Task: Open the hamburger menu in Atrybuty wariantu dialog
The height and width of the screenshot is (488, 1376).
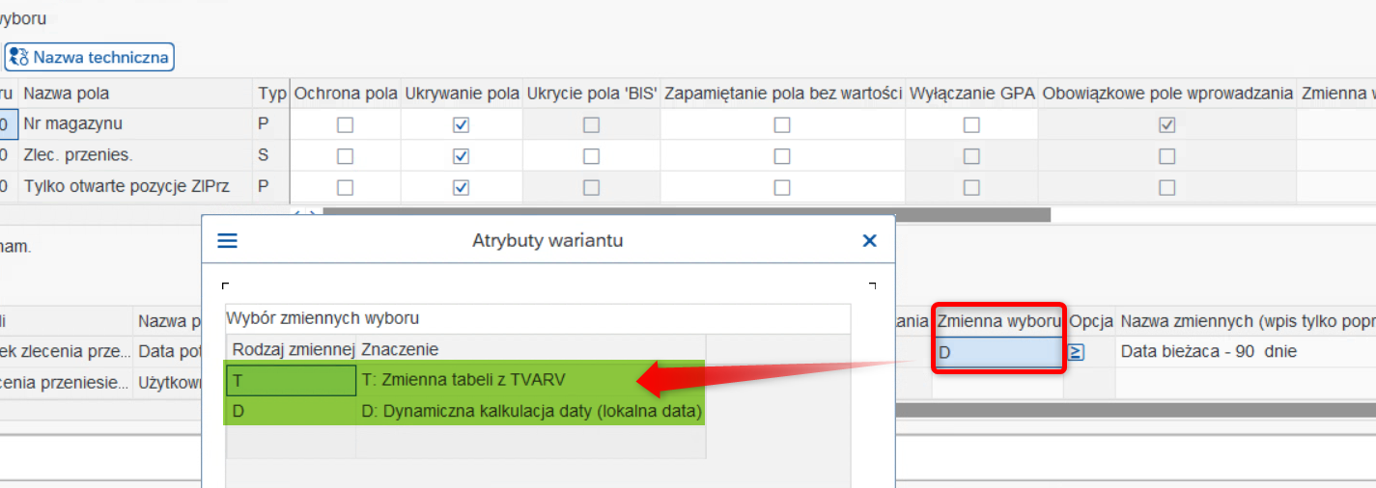Action: tap(227, 241)
